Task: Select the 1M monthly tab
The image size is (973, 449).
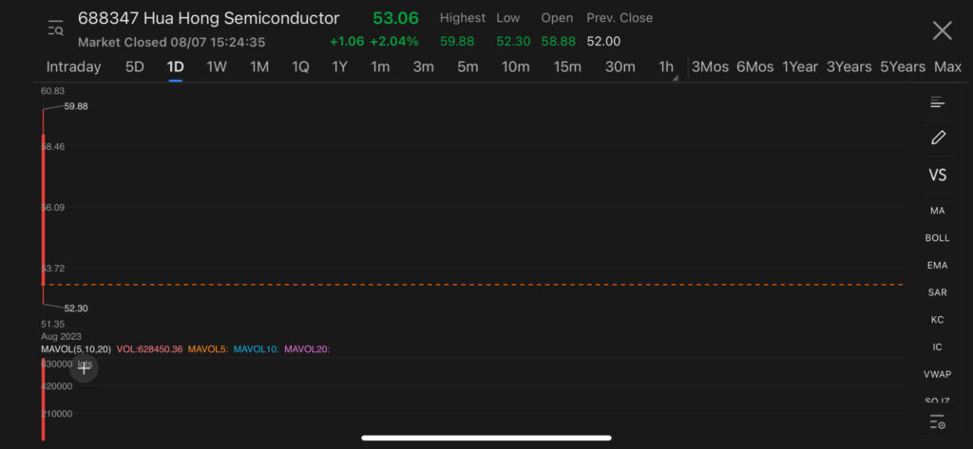Action: pos(259,67)
